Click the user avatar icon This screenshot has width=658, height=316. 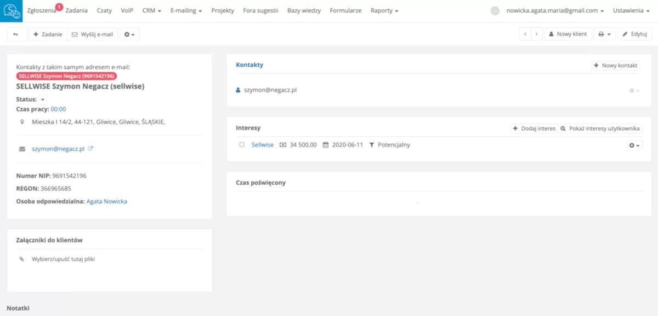pos(495,11)
